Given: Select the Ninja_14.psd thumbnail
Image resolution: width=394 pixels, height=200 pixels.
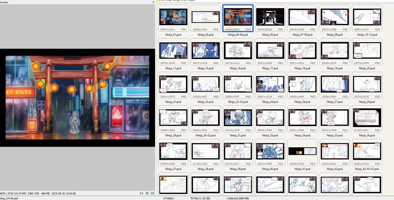Looking at the screenshot, I should [x=206, y=52].
